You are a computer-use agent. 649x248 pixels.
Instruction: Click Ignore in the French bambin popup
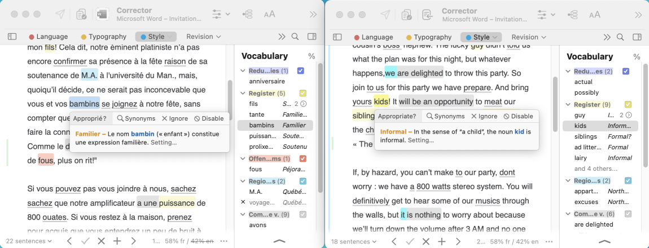[x=175, y=118]
